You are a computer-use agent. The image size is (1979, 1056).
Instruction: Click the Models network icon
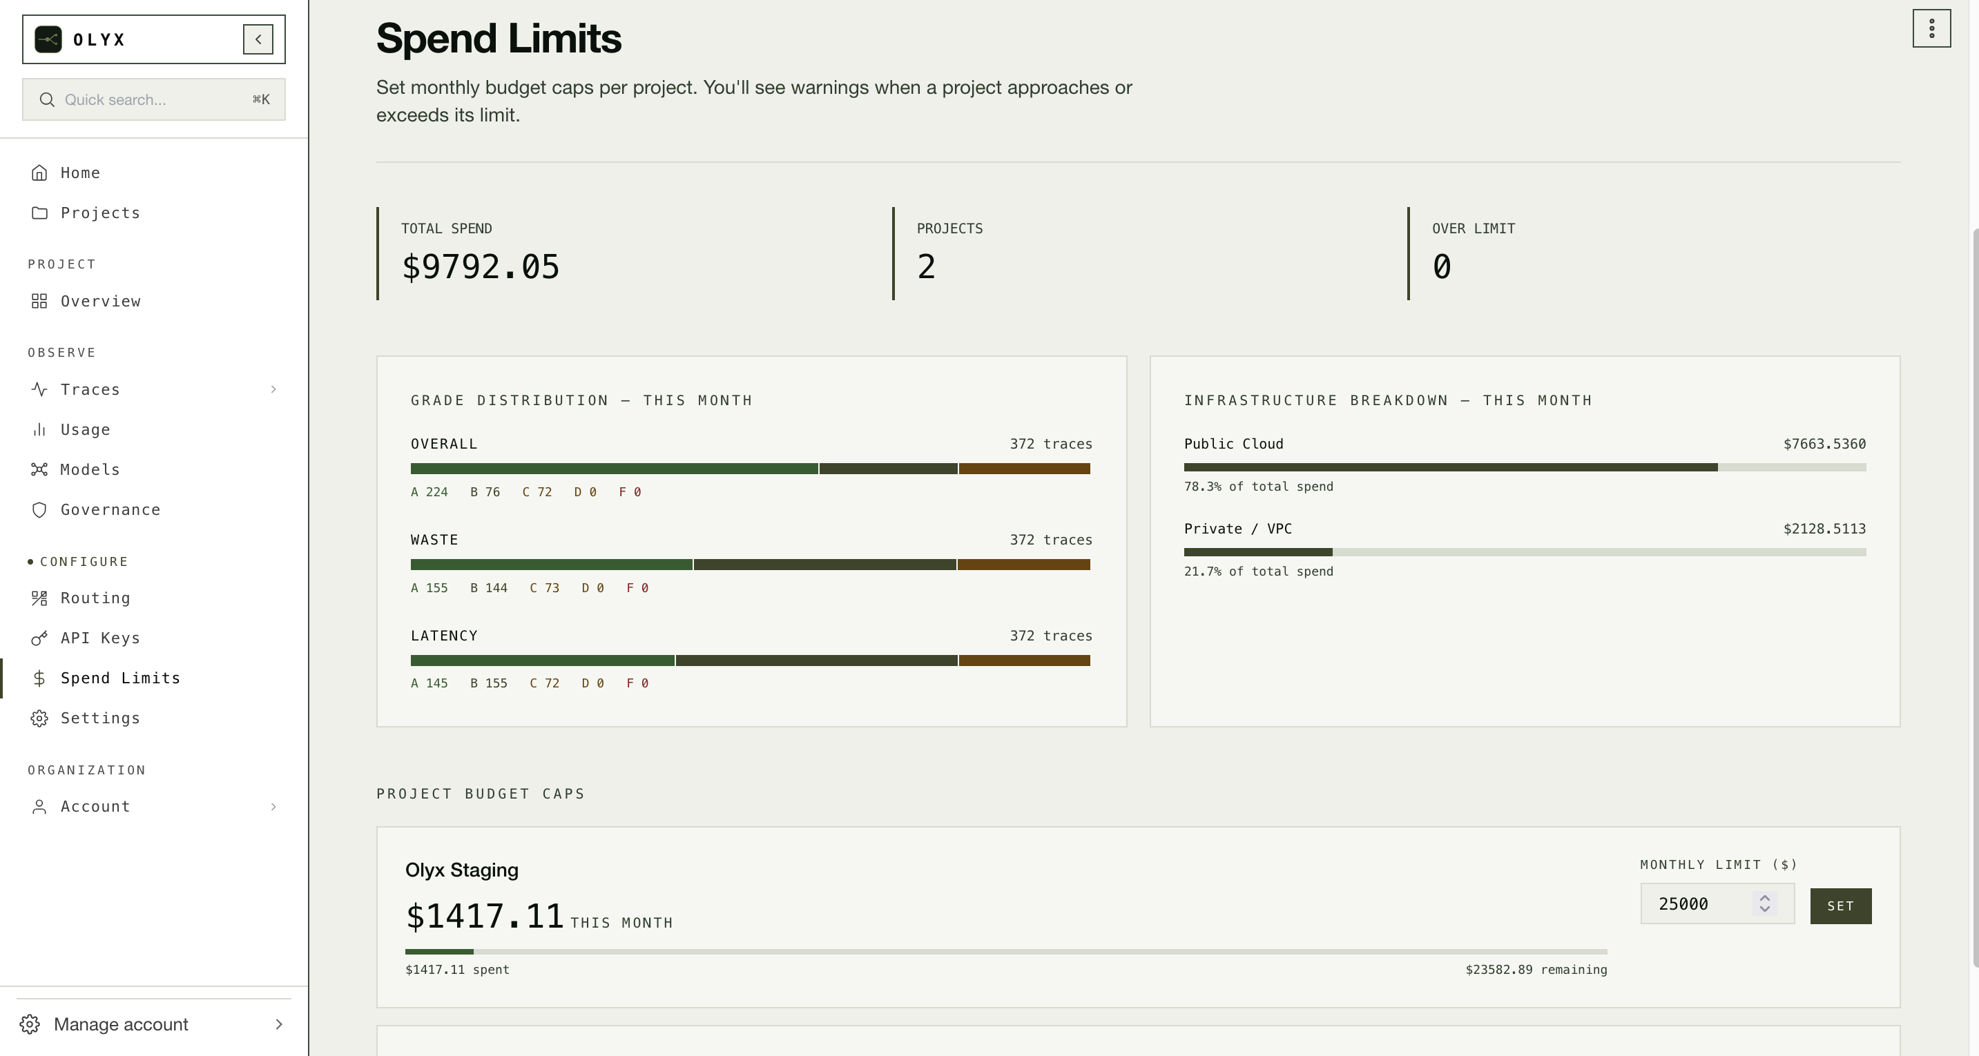tap(39, 469)
